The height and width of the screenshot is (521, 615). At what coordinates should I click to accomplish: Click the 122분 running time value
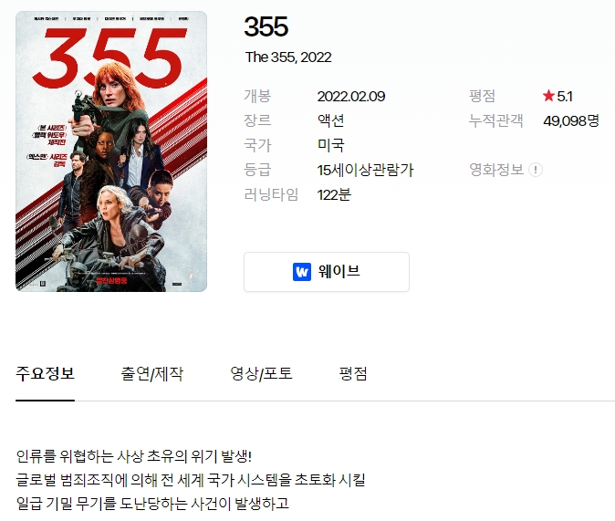334,194
